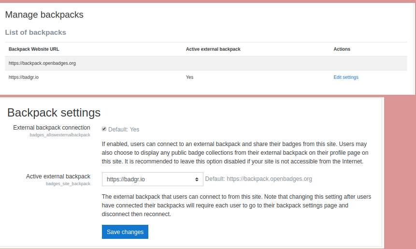The image size is (416, 249).
Task: Click the Manage backpacks heading
Action: [x=44, y=15]
